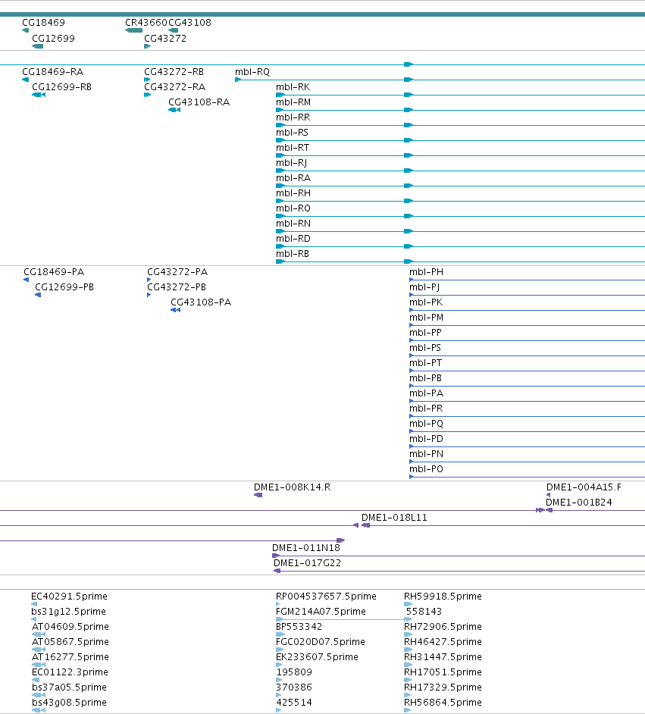Select the mbl-RQ transcript label
Image resolution: width=645 pixels, height=714 pixels.
[252, 72]
